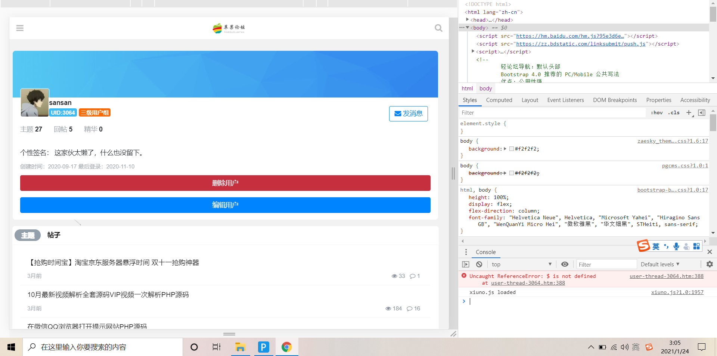Clear the console with the ban icon

(x=479, y=264)
